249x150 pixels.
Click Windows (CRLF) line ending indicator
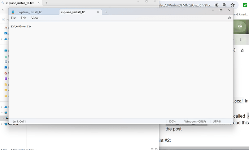[x=195, y=122]
